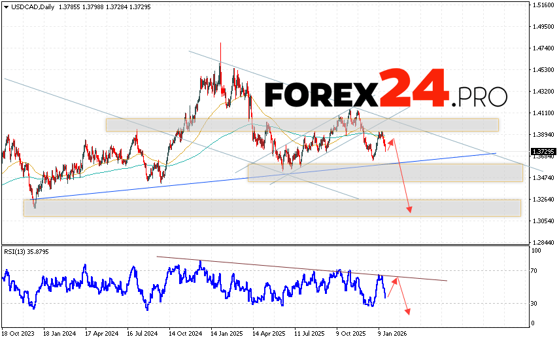This screenshot has height=341, width=559.
Task: Click the 1.38940 price axis label
Action: coord(543,135)
